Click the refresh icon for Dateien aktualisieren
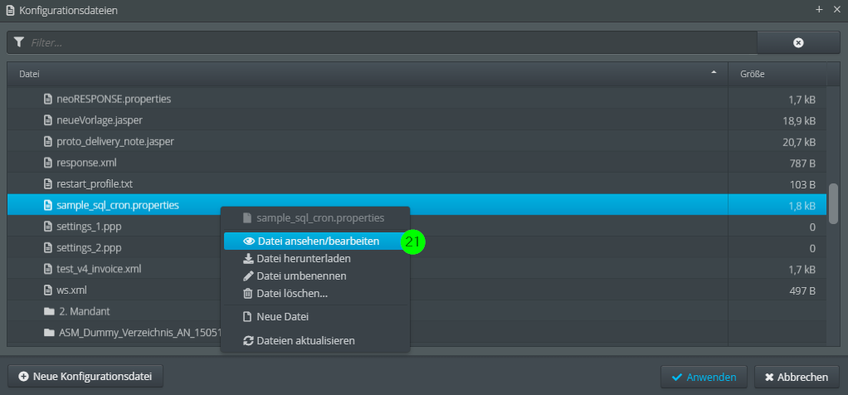Screen dimensions: 848x395 (x=247, y=341)
